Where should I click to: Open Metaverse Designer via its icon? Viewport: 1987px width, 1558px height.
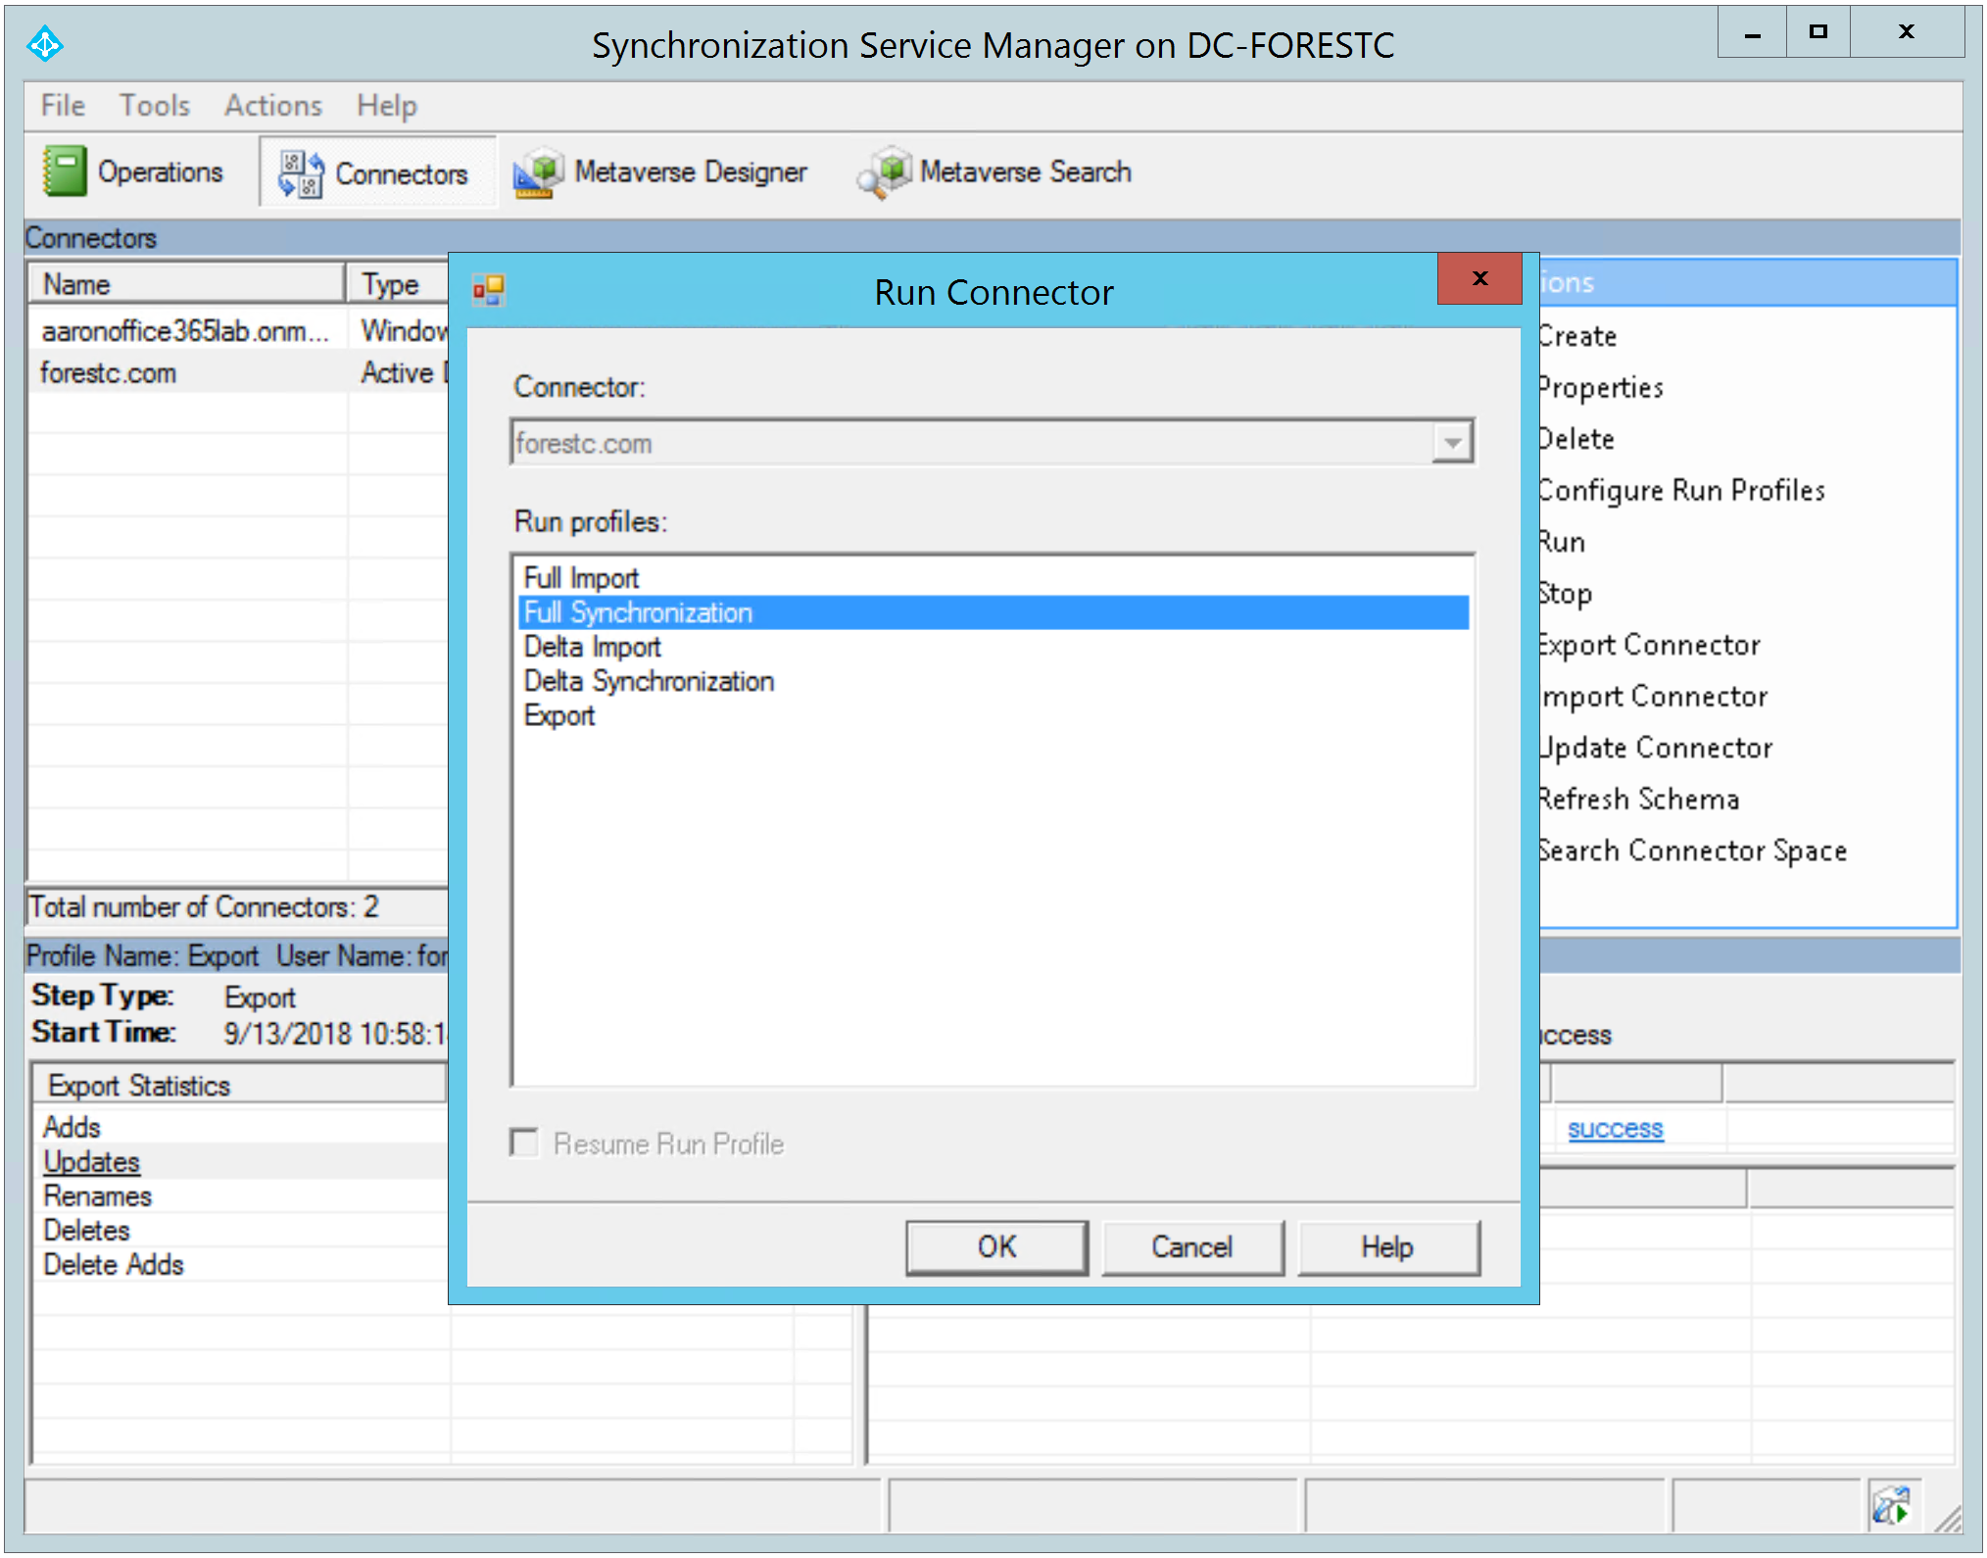(x=538, y=173)
